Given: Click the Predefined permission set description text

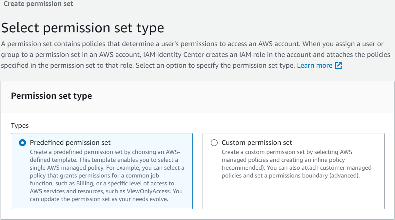Looking at the screenshot, I should [x=107, y=176].
